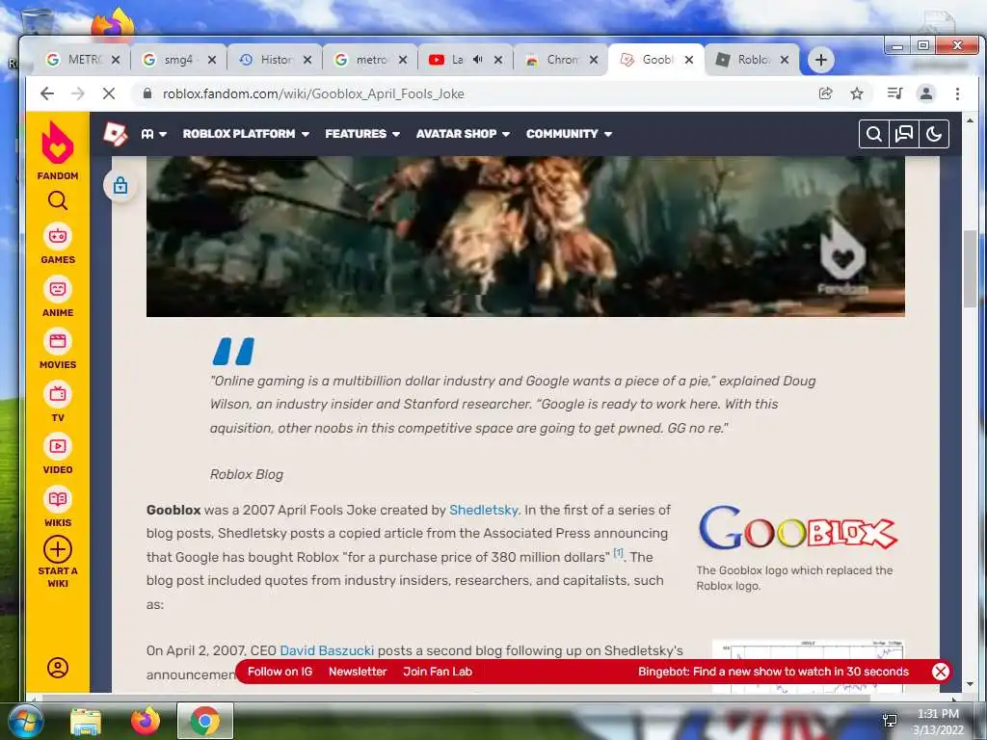Mute audio icon on YouTube tab
987x740 pixels.
478,59
